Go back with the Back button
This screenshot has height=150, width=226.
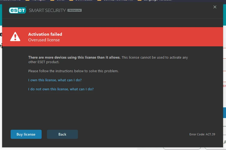pos(62,134)
